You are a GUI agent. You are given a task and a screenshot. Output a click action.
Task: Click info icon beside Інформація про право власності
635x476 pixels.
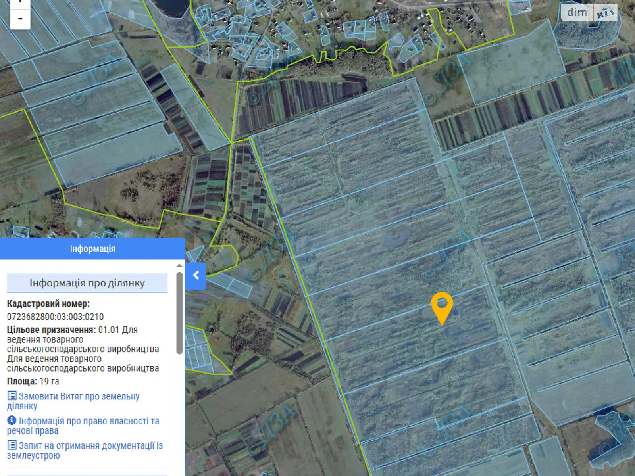tap(12, 420)
